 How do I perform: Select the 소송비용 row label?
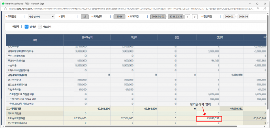click(x=12, y=66)
